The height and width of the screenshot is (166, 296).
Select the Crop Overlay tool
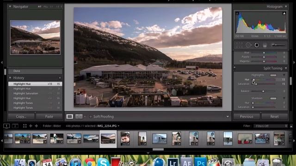click(x=239, y=45)
